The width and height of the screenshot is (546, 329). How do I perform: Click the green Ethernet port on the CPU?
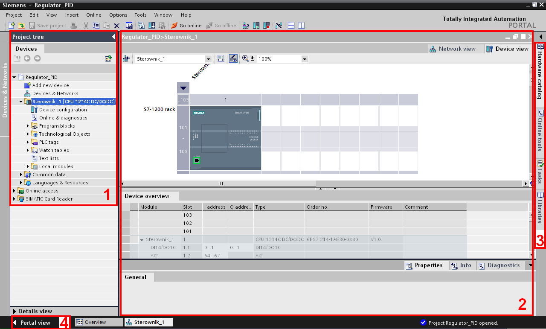pyautogui.click(x=197, y=160)
